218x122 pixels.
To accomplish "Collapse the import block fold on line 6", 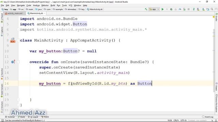I will (18, 29).
